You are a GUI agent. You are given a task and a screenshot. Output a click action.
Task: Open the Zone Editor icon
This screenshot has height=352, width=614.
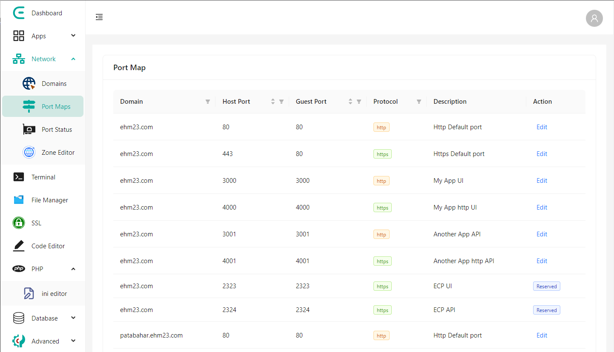(29, 152)
